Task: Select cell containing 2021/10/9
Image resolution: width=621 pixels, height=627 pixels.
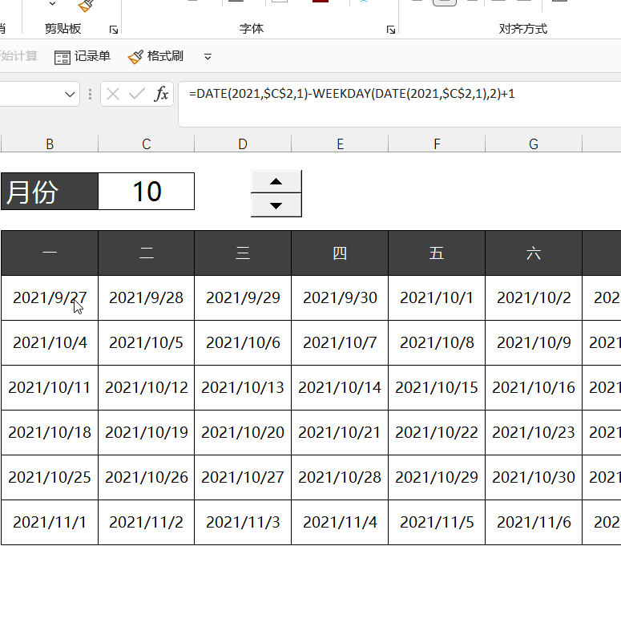Action: tap(534, 342)
